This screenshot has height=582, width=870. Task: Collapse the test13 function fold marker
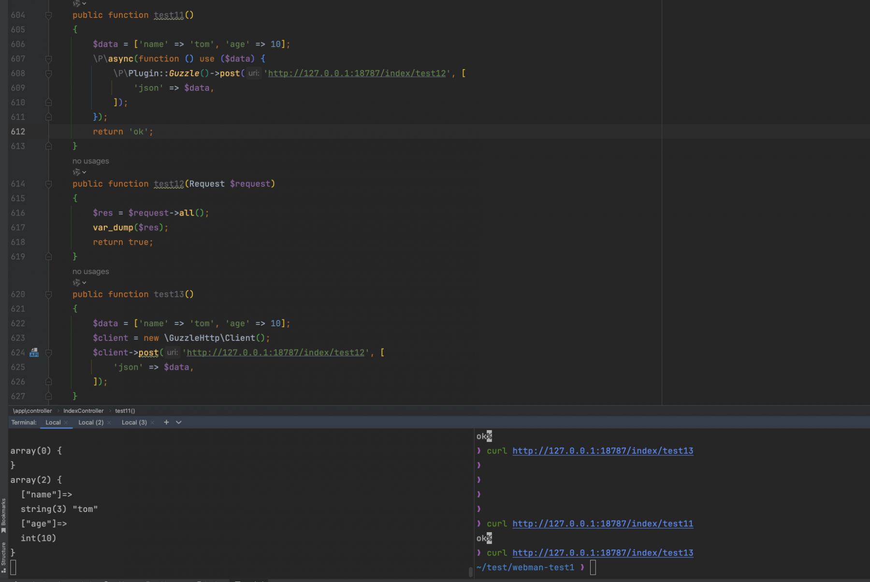click(48, 294)
